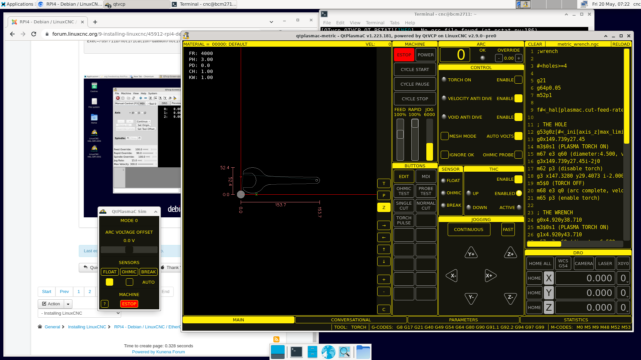The width and height of the screenshot is (641, 360).
Task: Click the RELOAD g-code button
Action: tap(621, 44)
